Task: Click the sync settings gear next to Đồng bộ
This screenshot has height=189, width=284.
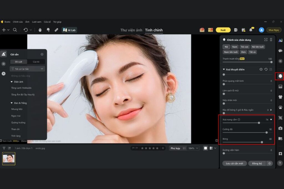Action: click(270, 163)
